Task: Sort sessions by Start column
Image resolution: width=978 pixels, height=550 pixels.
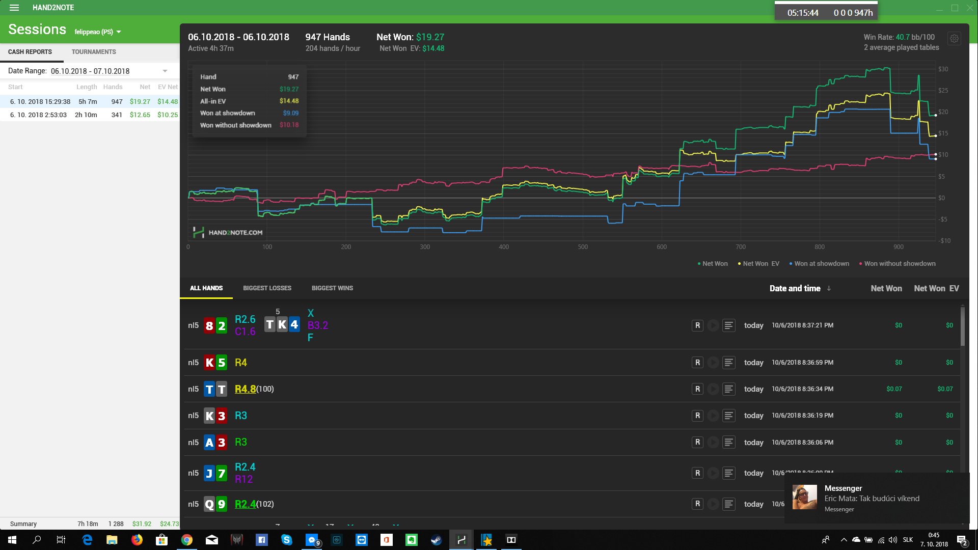Action: pyautogui.click(x=15, y=87)
